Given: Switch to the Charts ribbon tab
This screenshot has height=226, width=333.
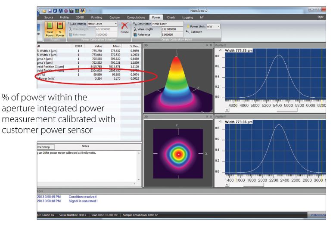Looking at the screenshot, I should (x=171, y=17).
